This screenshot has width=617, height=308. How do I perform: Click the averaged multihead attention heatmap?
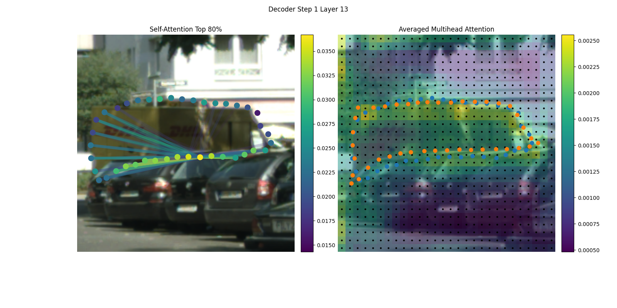coord(447,143)
